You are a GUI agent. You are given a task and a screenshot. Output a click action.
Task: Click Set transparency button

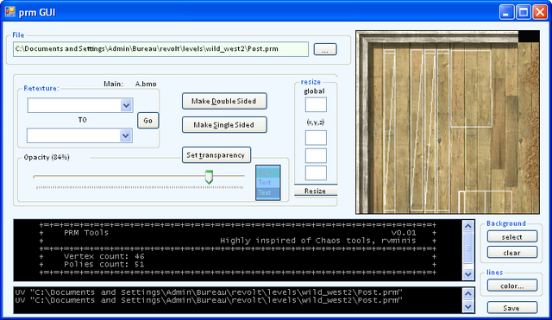pyautogui.click(x=216, y=155)
